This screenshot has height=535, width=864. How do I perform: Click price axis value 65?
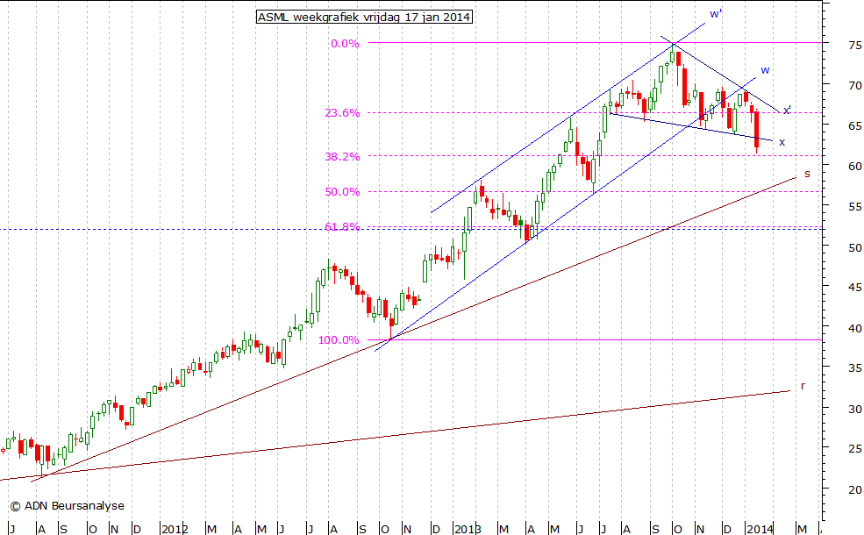point(855,125)
